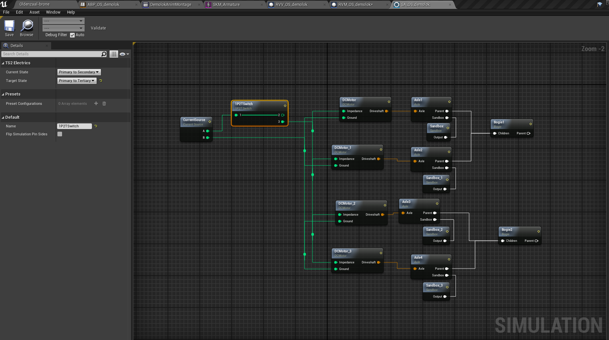Click the Axle input pin on Axle3

403,213
